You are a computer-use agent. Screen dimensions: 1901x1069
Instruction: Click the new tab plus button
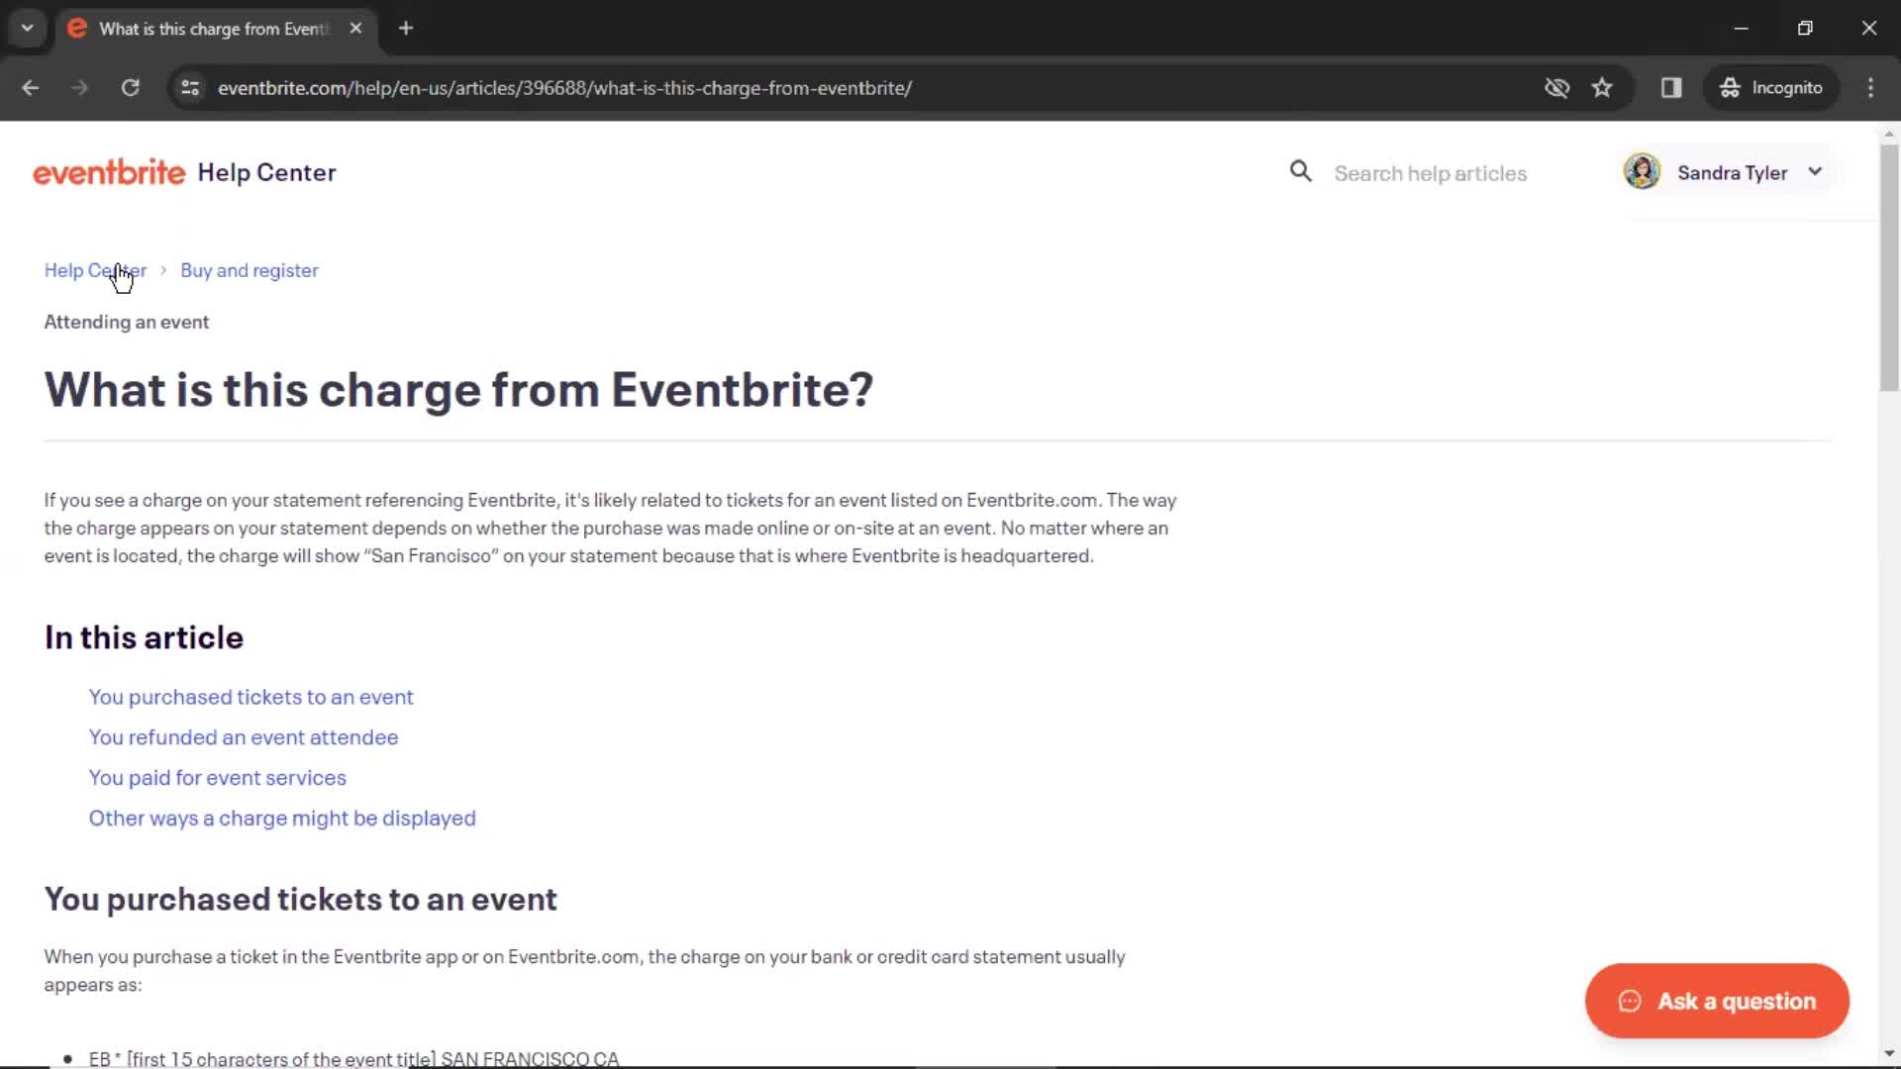405,28
